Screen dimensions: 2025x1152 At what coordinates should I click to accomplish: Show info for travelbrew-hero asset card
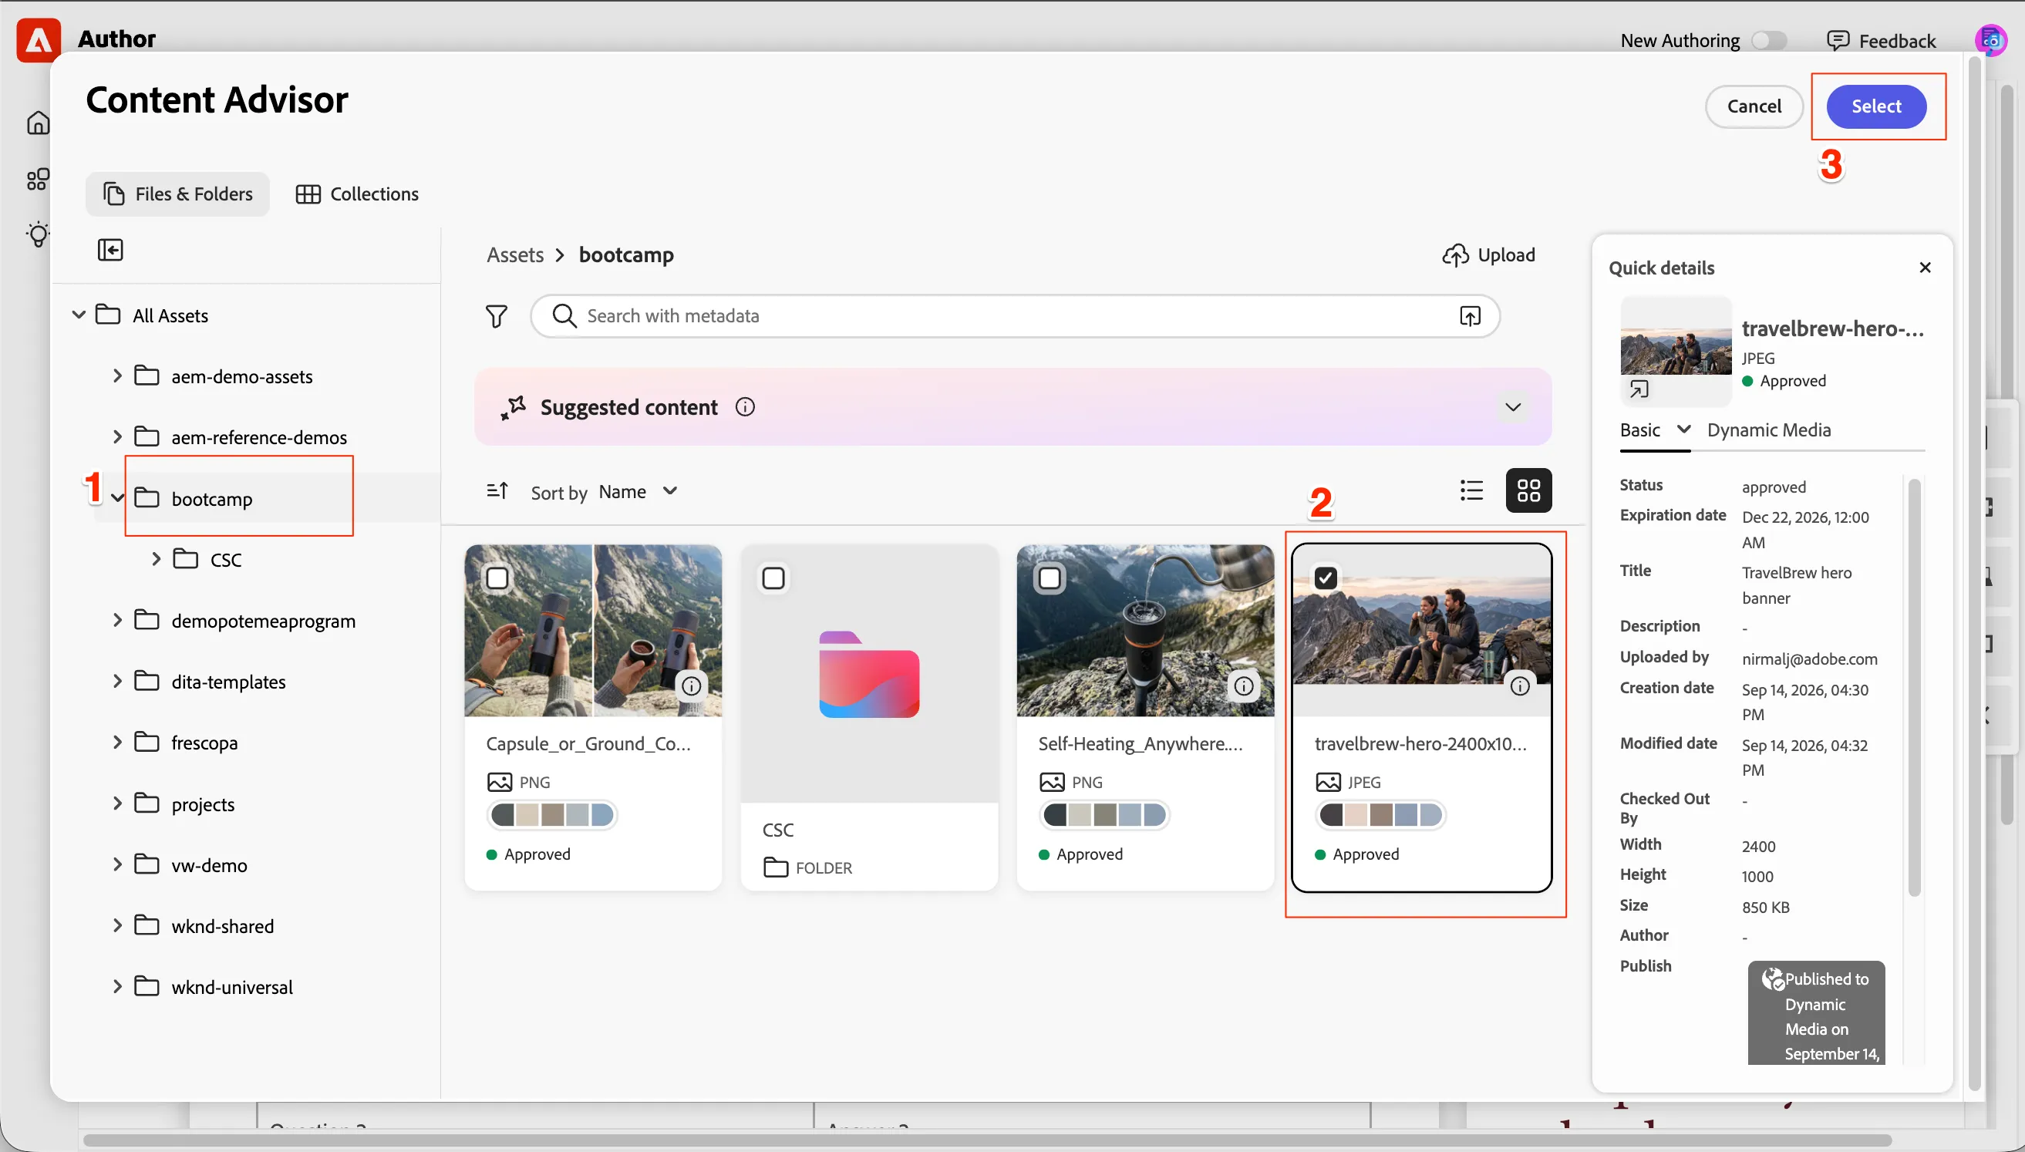coord(1520,686)
